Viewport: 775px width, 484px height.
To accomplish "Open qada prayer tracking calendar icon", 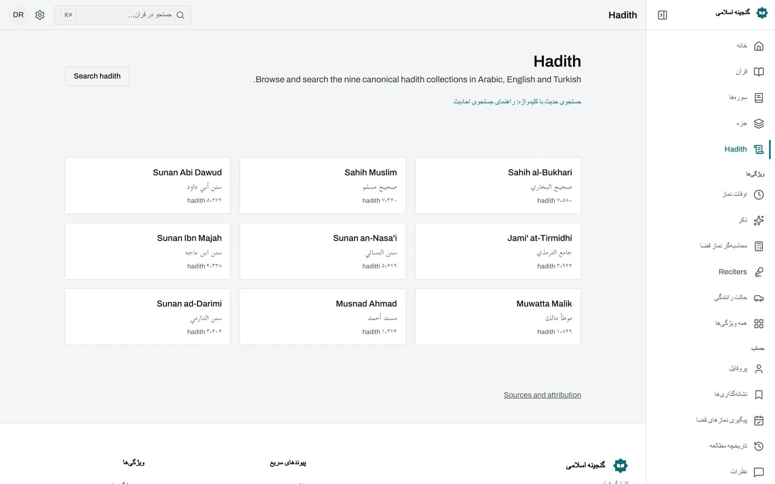I will click(759, 421).
